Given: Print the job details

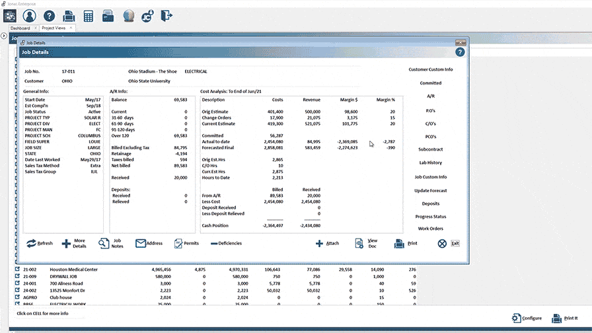Looking at the screenshot, I should pyautogui.click(x=406, y=244).
